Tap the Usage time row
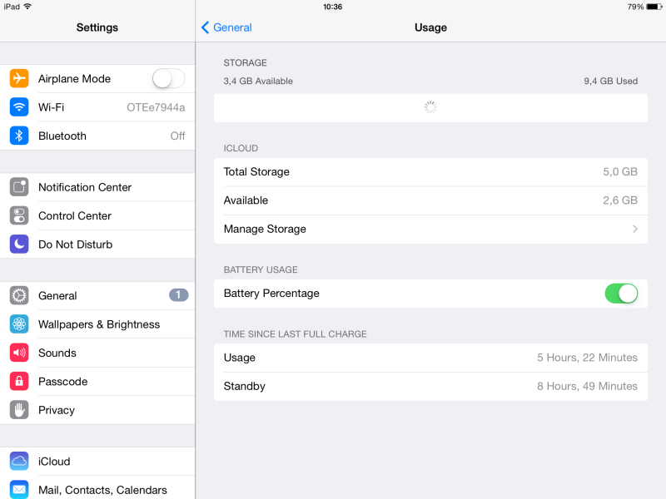This screenshot has width=666, height=499. [430, 358]
